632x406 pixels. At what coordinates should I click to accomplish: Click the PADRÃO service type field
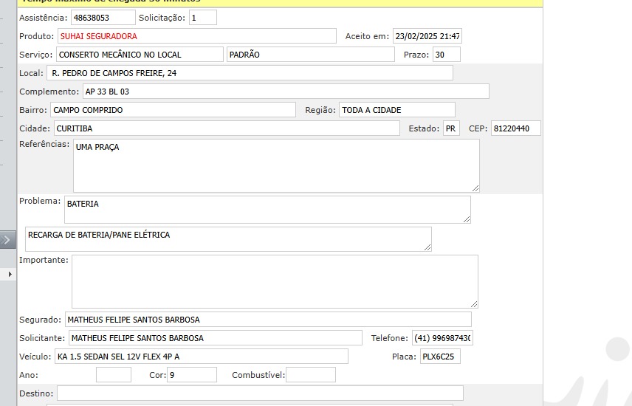310,55
